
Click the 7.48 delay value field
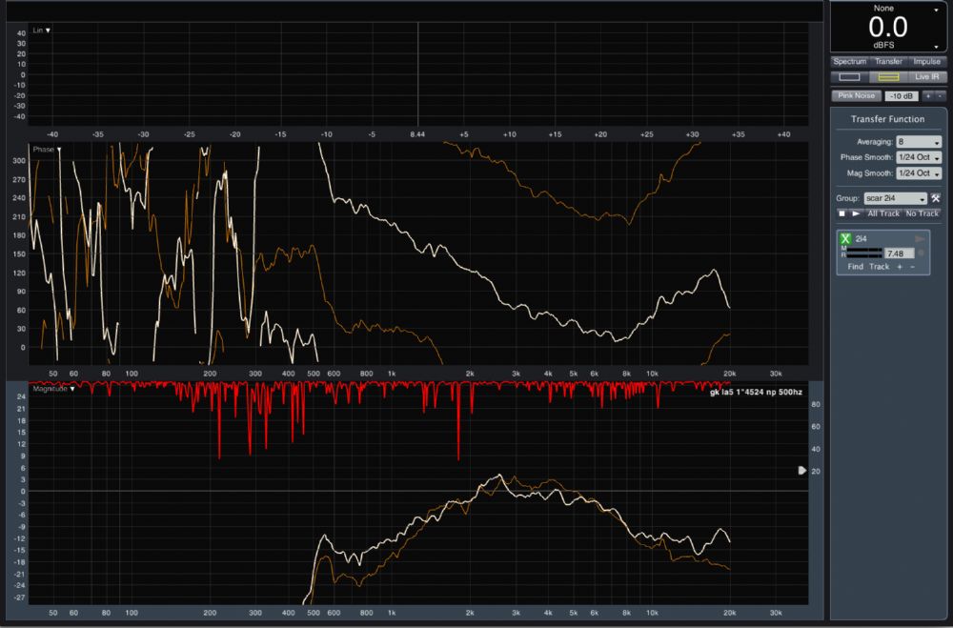[x=898, y=253]
